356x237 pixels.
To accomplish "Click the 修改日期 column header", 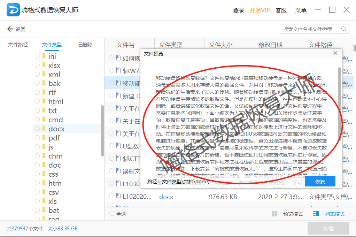I will click(271, 45).
